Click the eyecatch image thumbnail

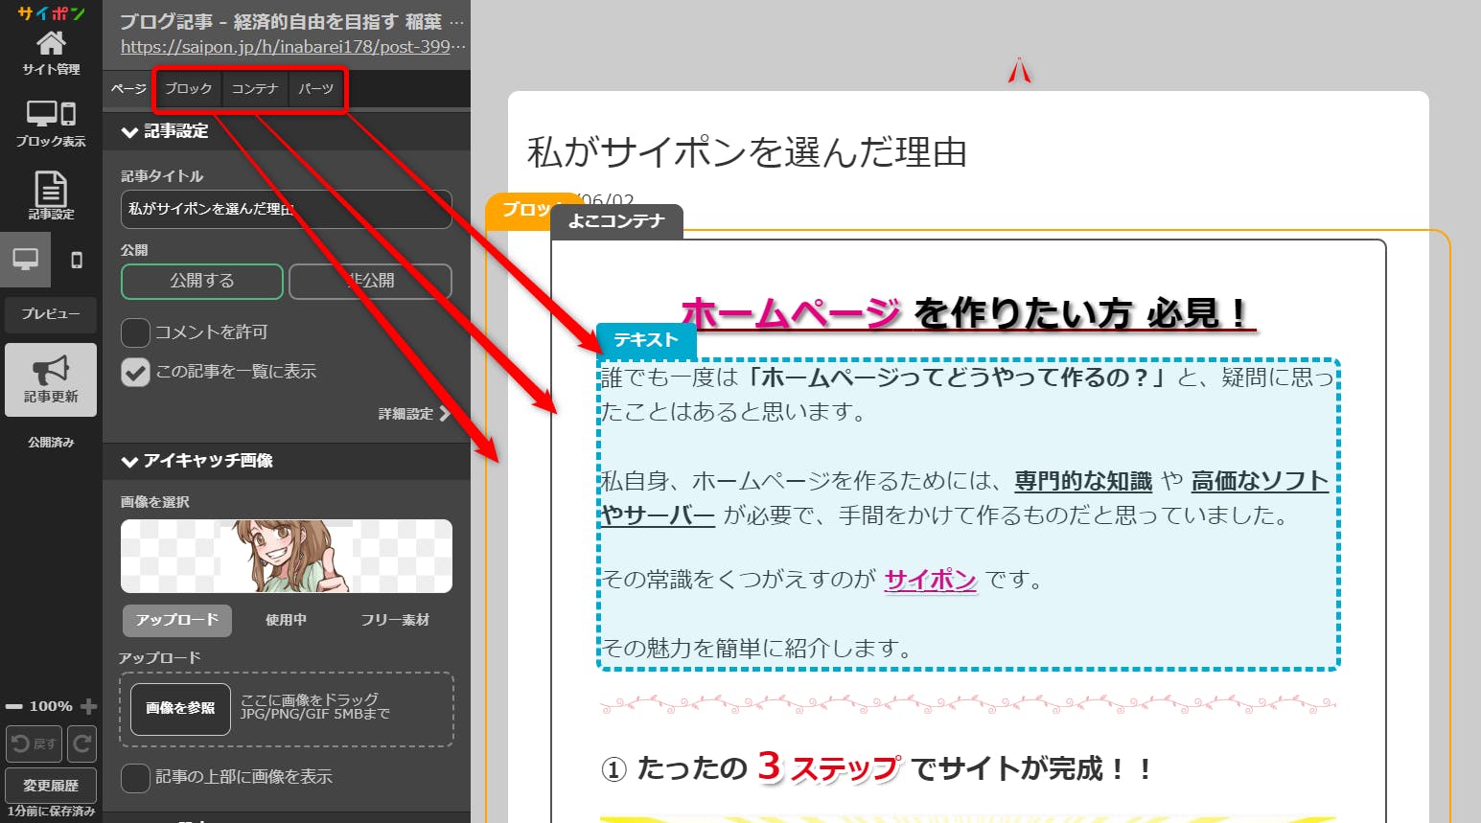[287, 556]
